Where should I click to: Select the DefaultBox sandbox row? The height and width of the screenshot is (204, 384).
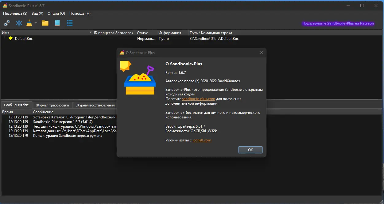[192, 39]
